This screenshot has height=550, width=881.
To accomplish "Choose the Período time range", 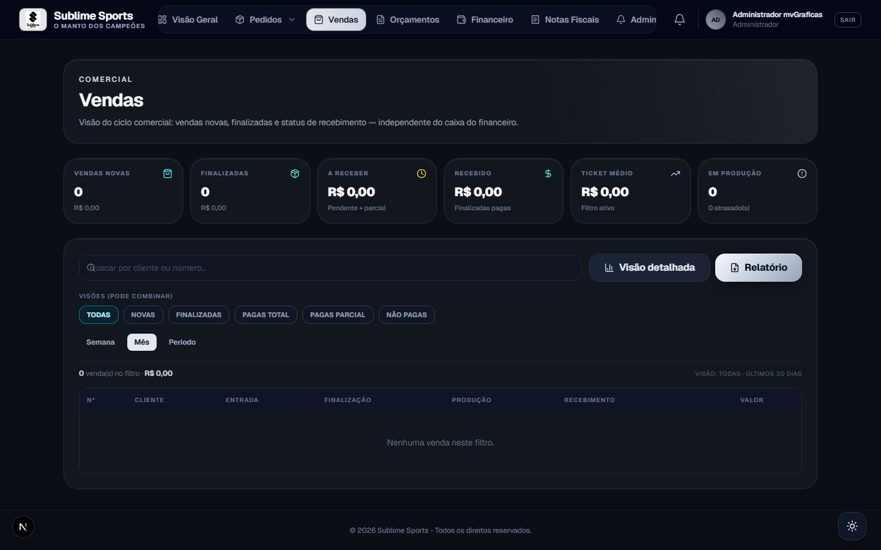I will 182,342.
